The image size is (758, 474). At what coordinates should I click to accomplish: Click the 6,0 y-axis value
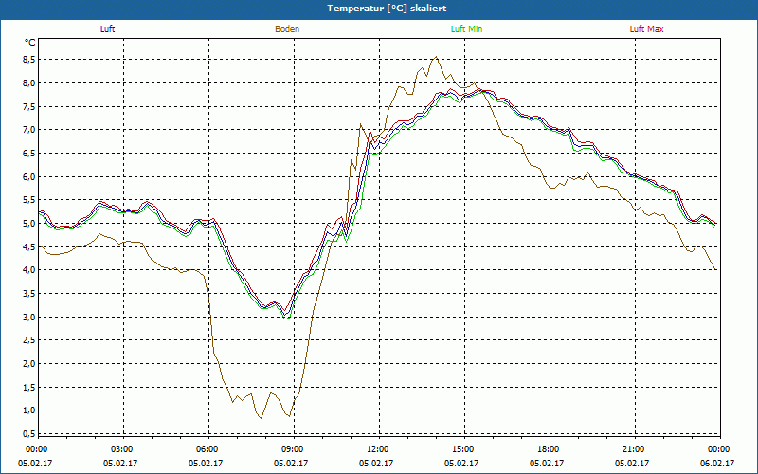(28, 176)
